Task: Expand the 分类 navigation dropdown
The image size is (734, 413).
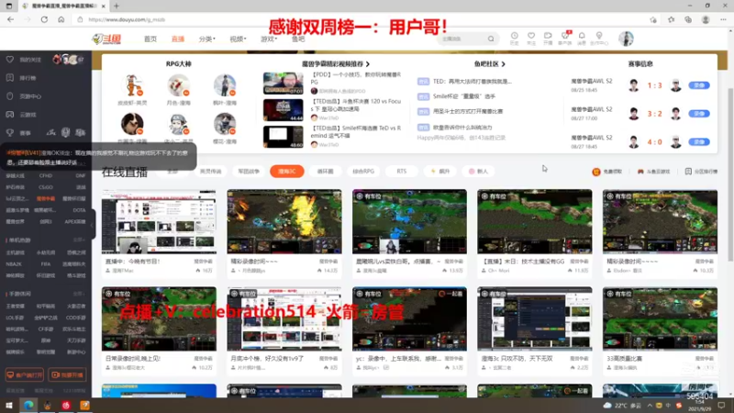Action: (207, 39)
